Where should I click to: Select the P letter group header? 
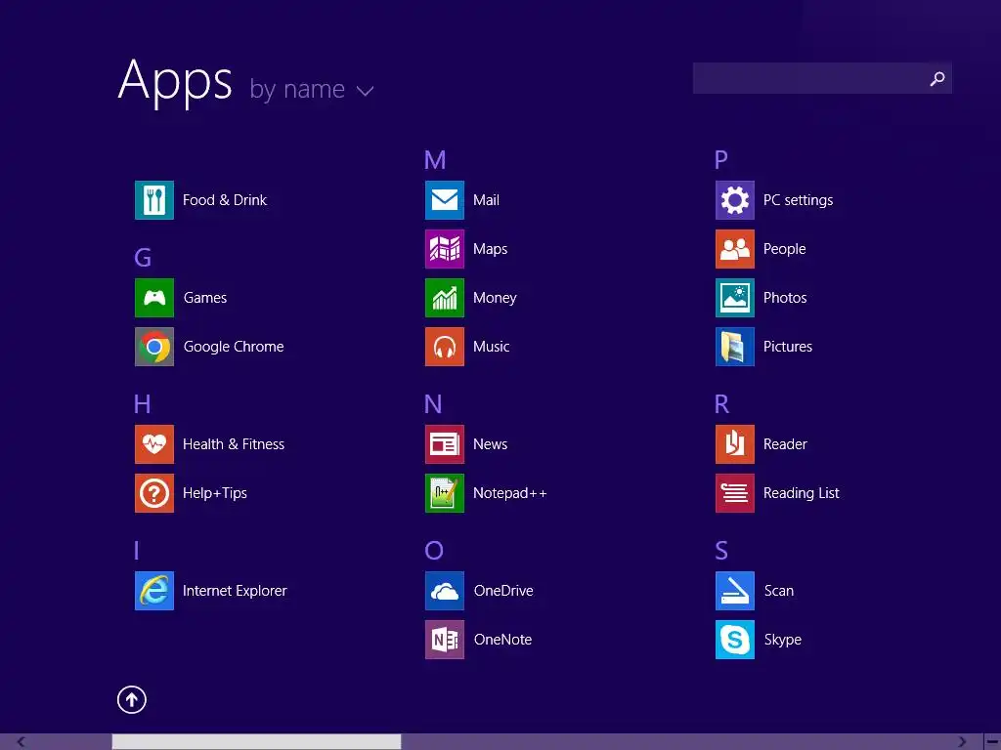[720, 160]
